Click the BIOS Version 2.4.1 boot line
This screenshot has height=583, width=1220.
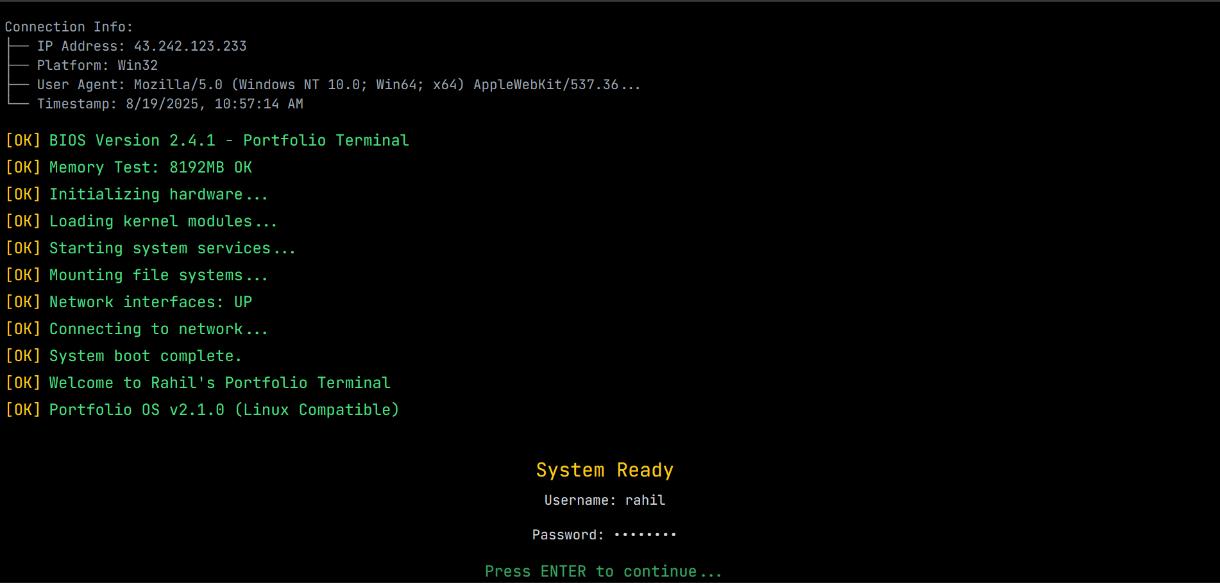[207, 140]
